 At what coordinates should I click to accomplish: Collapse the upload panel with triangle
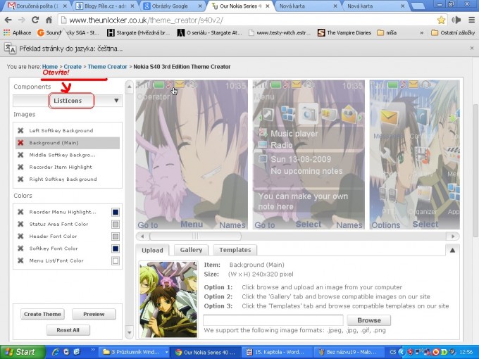click(x=452, y=250)
